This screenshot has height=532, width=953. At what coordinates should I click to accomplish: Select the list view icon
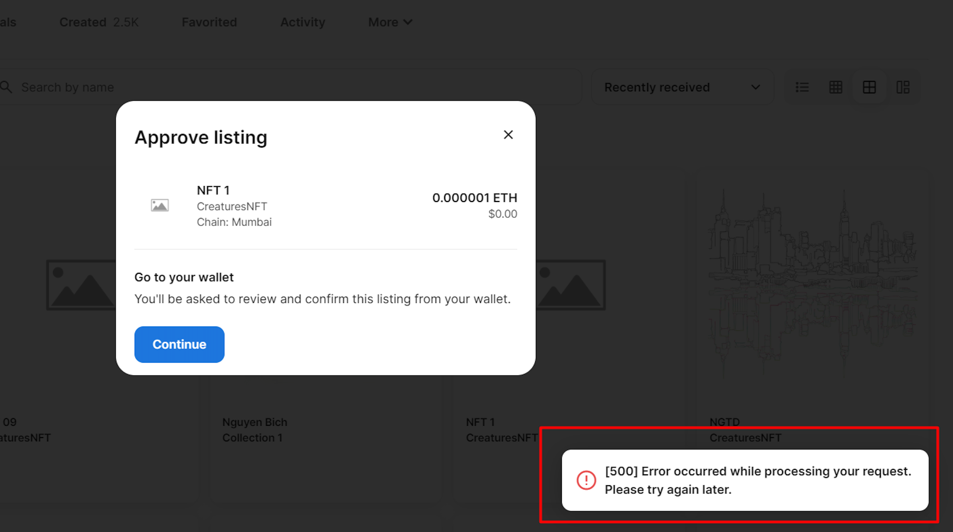coord(802,87)
